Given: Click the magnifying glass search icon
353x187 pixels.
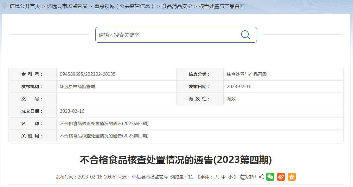Looking at the screenshot, I should point(245,35).
